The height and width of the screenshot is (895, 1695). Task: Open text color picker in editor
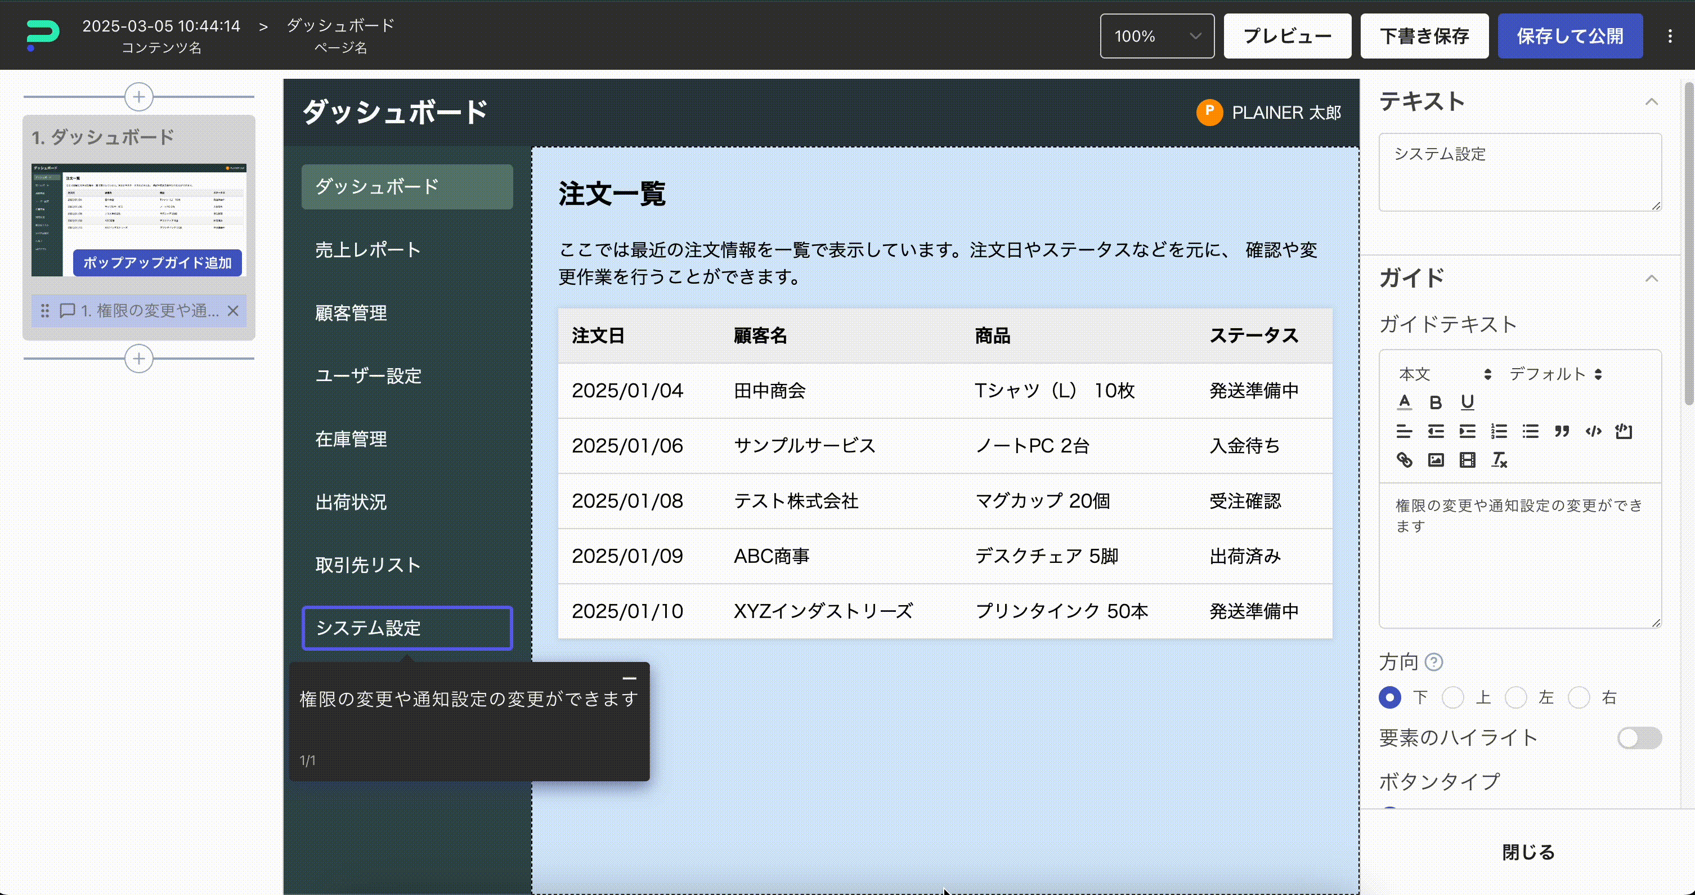click(x=1404, y=402)
